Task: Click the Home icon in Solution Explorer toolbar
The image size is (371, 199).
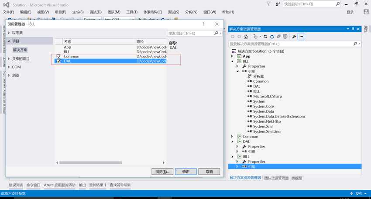Action: 246,37
